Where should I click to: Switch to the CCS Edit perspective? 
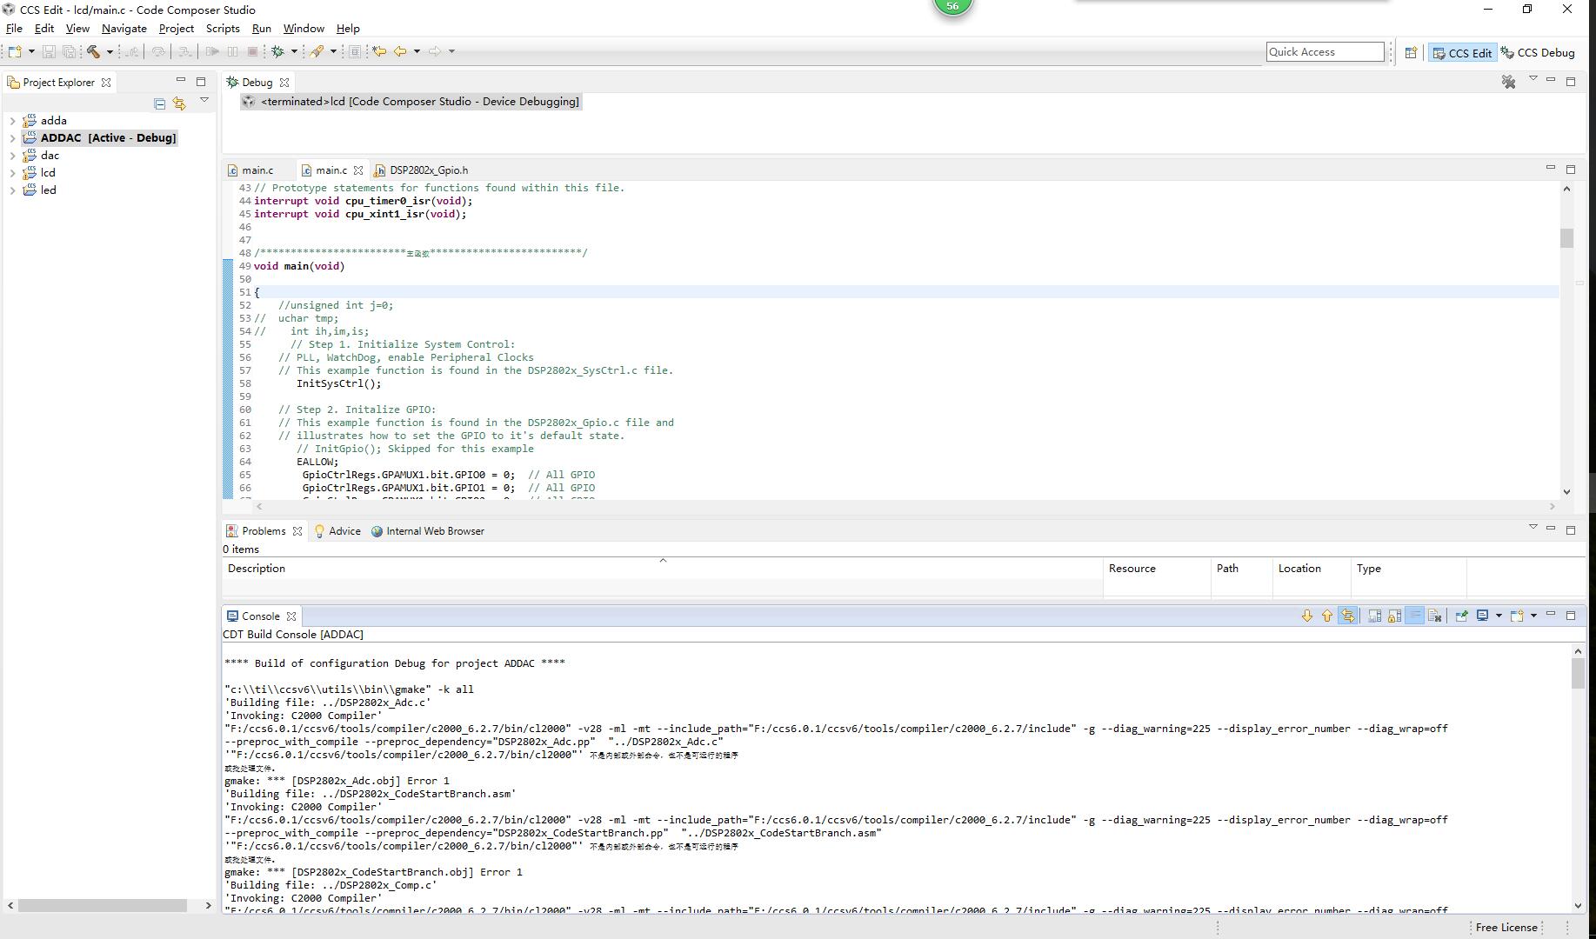(1462, 53)
